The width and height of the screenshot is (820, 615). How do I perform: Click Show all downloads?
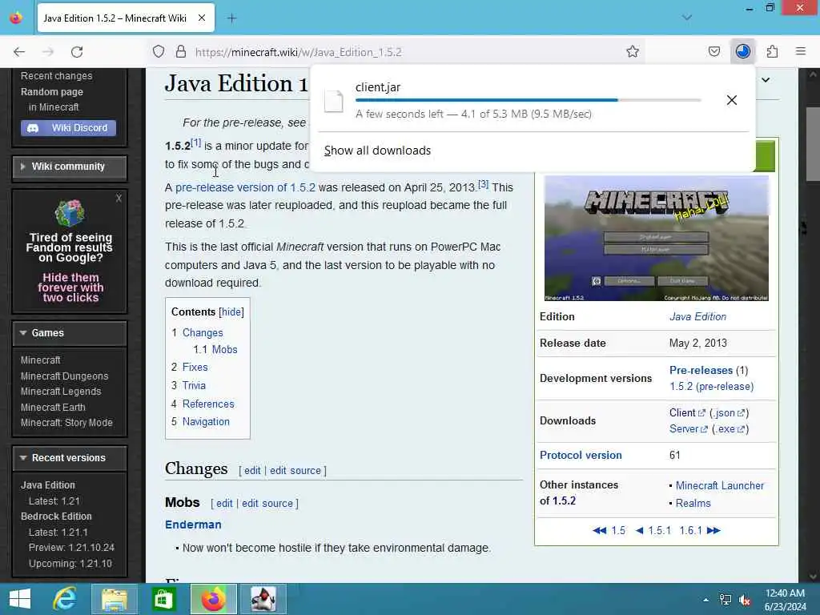click(x=377, y=151)
